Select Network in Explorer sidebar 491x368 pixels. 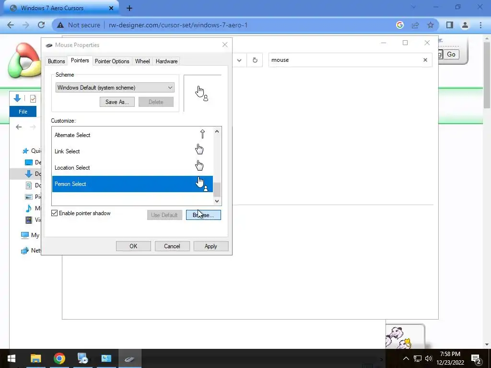point(30,250)
